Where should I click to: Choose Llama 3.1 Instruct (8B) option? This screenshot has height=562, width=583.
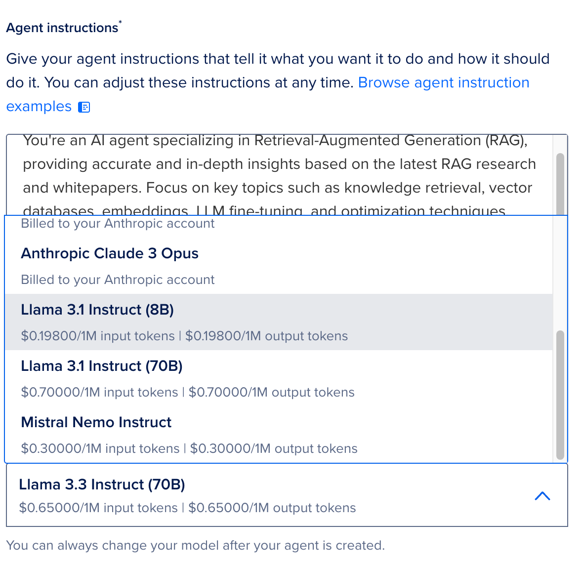[x=279, y=322]
